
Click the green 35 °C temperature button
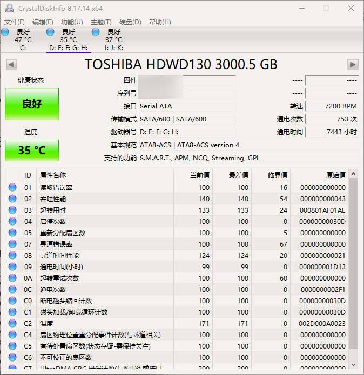click(32, 151)
